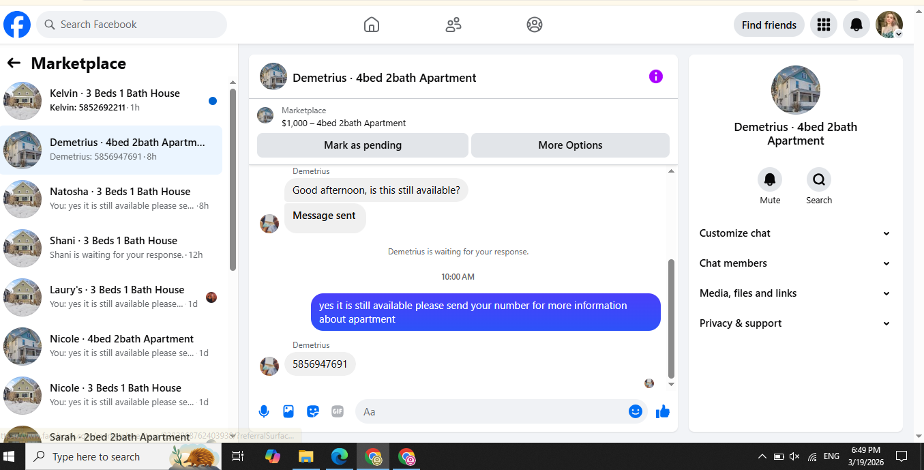
Task: Open Nicole 4bed 2bath Apartment chat
Action: (113, 347)
